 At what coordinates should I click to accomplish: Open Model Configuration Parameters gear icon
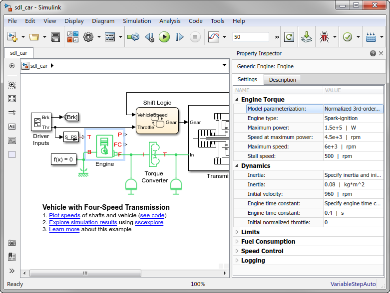[89, 37]
